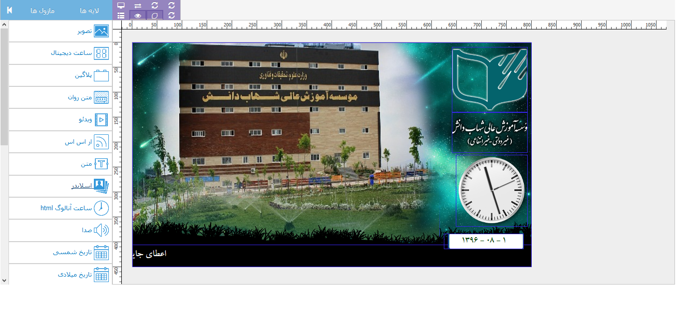Viewport: 682px width, 334px height.
Task: Add the RSS (ار اس اس) module
Action: coord(60,142)
